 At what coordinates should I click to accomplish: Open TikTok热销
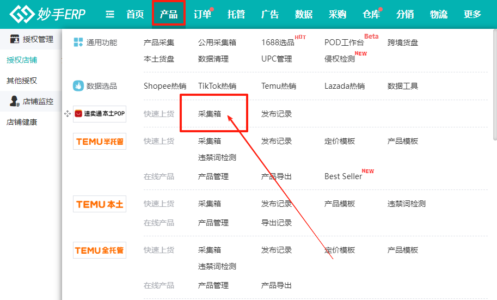coord(217,86)
